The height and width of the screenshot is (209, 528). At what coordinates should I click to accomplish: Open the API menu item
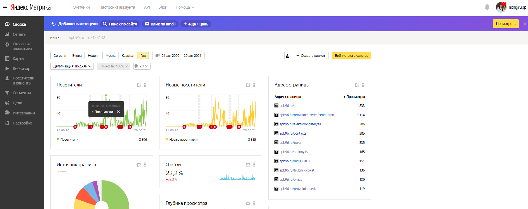click(147, 7)
